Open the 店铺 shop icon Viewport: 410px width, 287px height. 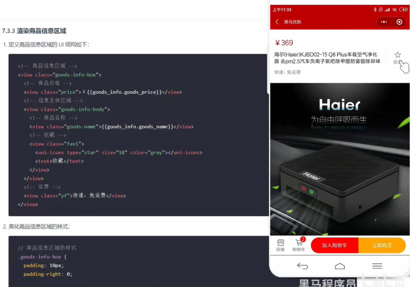[x=280, y=245]
